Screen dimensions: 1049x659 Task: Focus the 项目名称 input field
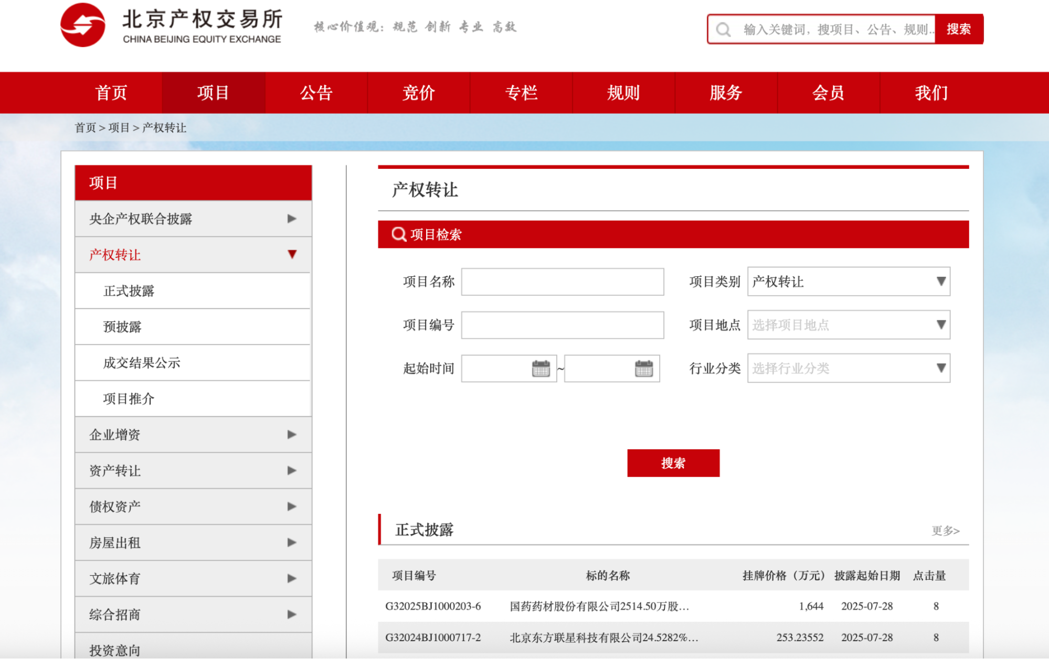pos(562,282)
